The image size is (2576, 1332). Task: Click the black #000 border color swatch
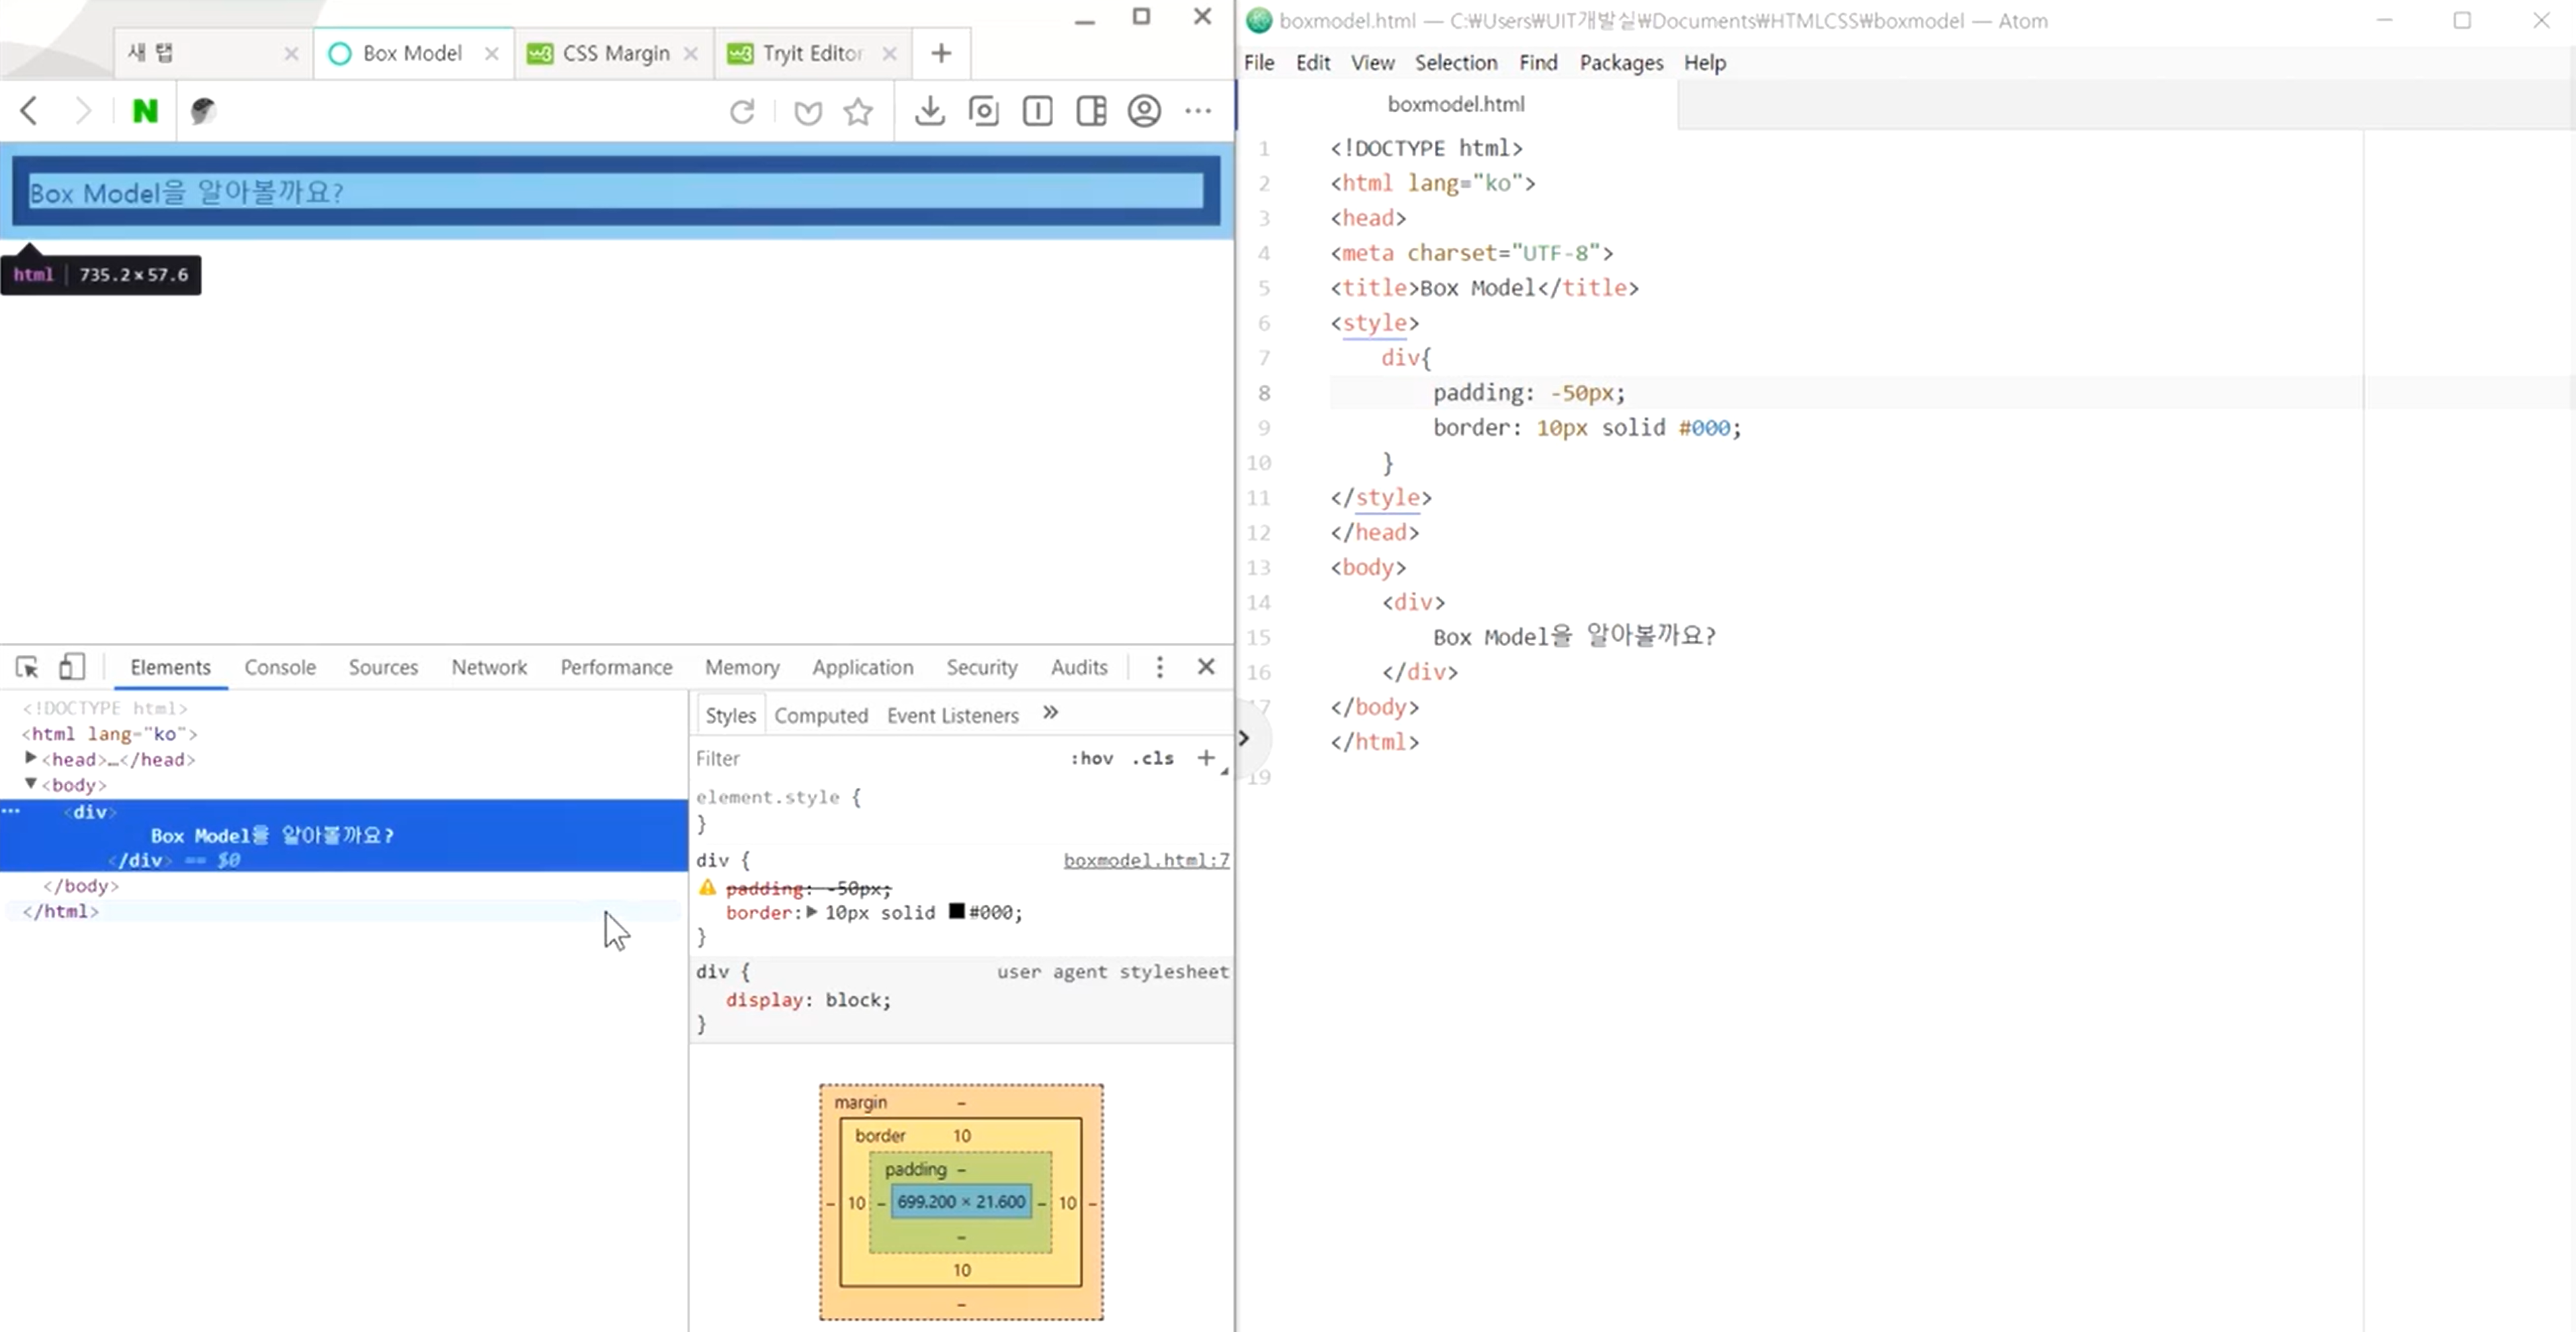[956, 912]
